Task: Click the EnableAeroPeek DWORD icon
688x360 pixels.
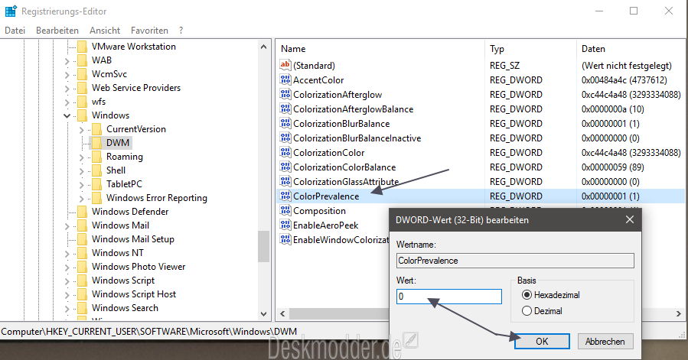Action: point(285,225)
